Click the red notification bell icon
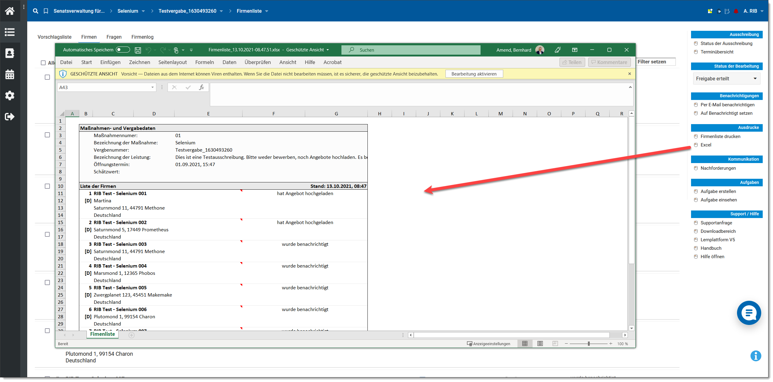 (736, 11)
